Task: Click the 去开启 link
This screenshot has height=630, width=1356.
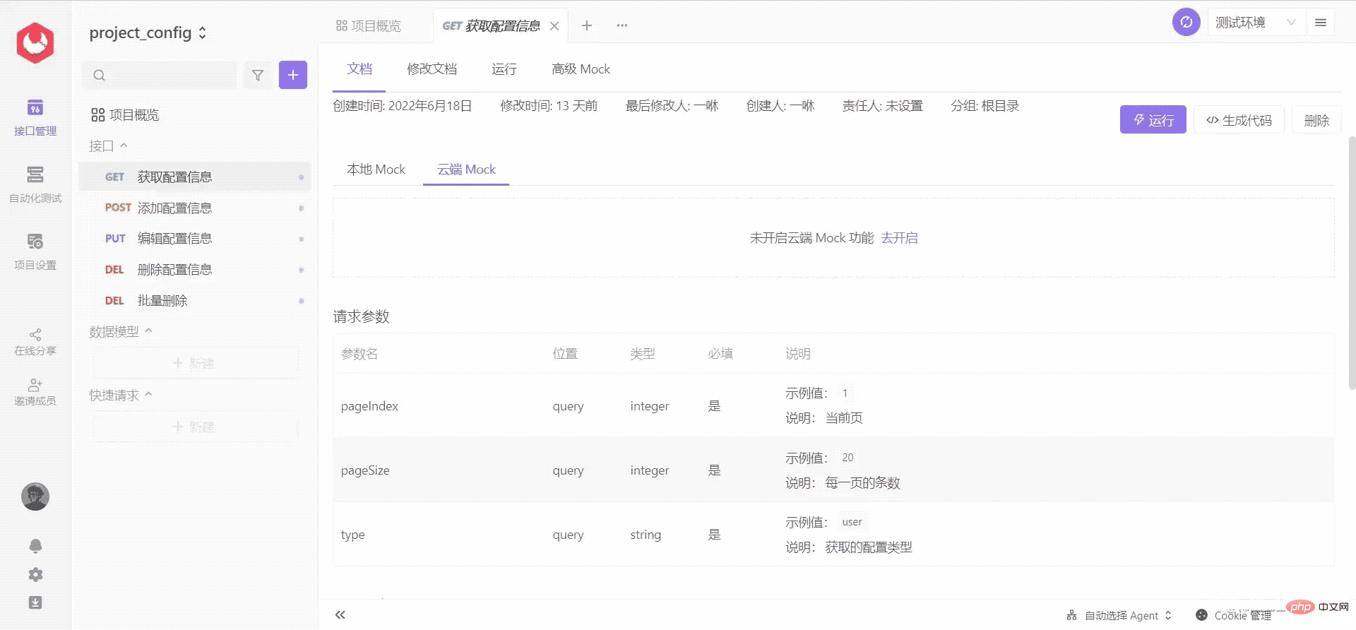Action: tap(900, 238)
